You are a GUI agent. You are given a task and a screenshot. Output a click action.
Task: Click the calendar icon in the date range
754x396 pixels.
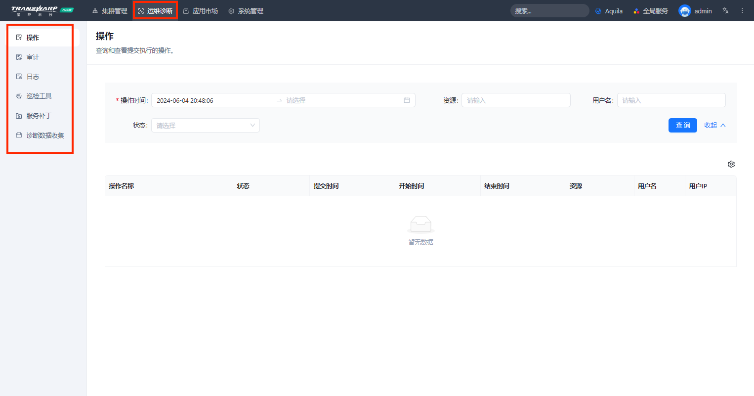pyautogui.click(x=407, y=100)
